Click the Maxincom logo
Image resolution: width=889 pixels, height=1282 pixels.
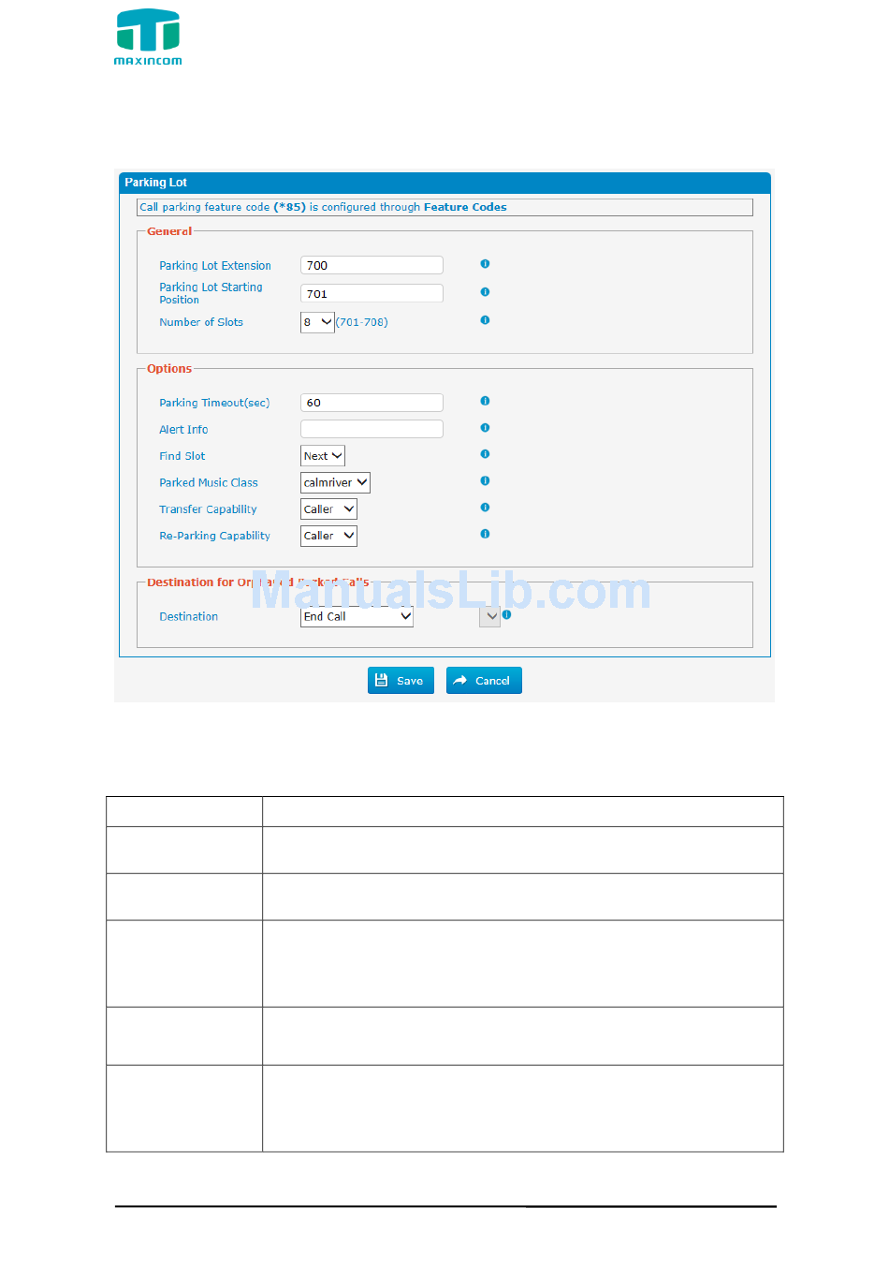pyautogui.click(x=148, y=37)
